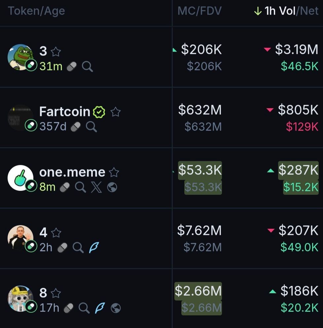Toggle the favorite star for token 8
This screenshot has width=323, height=328.
pos(56,293)
